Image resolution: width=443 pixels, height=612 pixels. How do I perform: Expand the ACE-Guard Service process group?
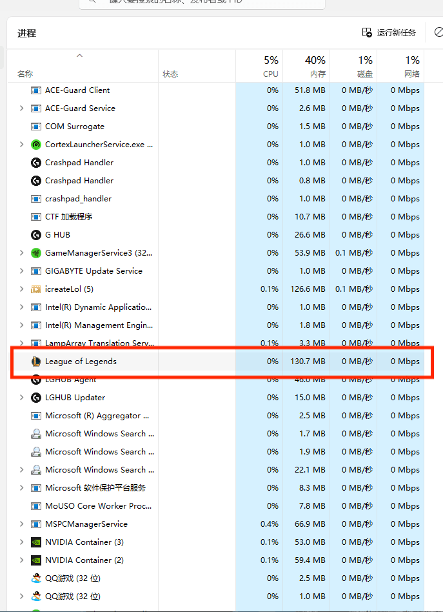pyautogui.click(x=22, y=108)
